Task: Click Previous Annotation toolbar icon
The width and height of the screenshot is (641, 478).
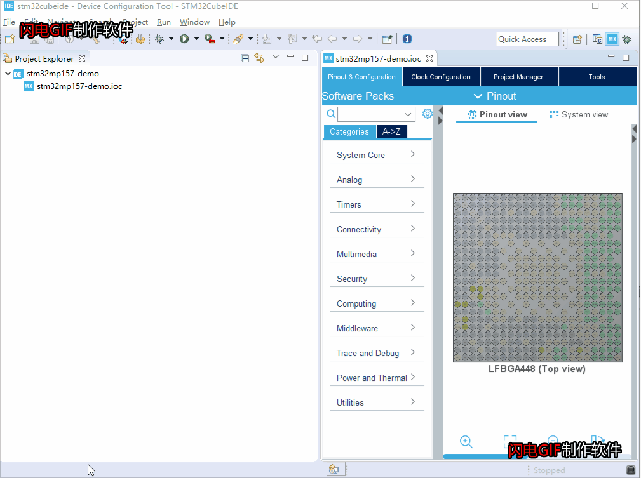Action: click(292, 39)
